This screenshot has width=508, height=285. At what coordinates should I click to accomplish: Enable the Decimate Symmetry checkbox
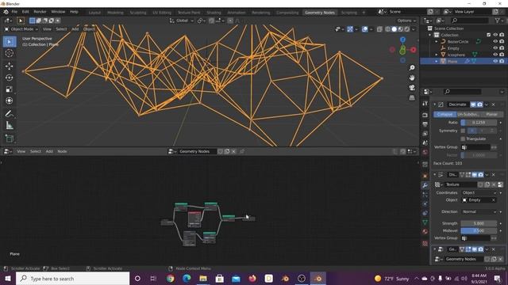pos(463,131)
